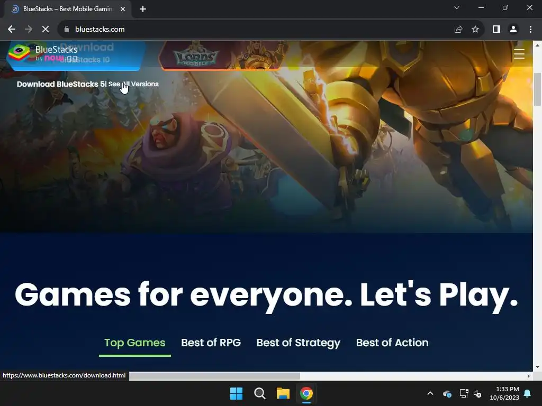Open Windows taskbar search

pyautogui.click(x=259, y=393)
